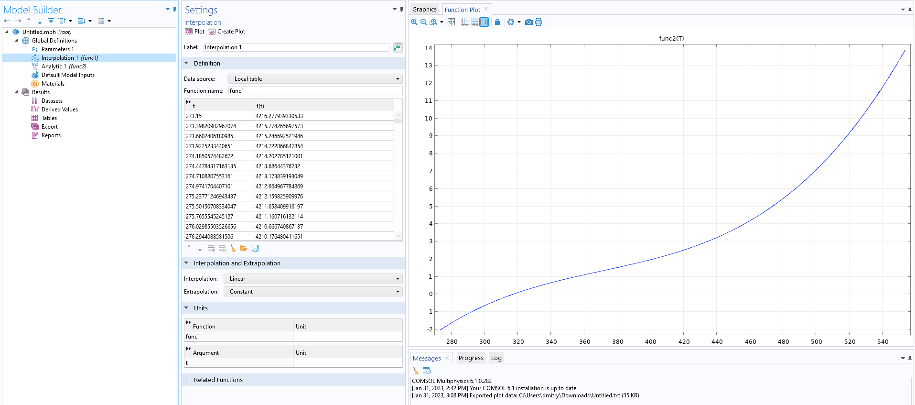Toggle the axis lock icon
This screenshot has width=915, height=405.
(x=497, y=22)
